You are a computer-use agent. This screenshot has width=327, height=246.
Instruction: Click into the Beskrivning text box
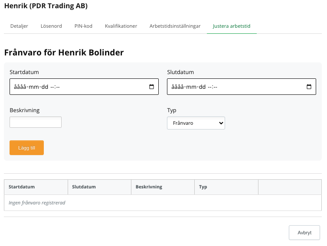click(36, 122)
